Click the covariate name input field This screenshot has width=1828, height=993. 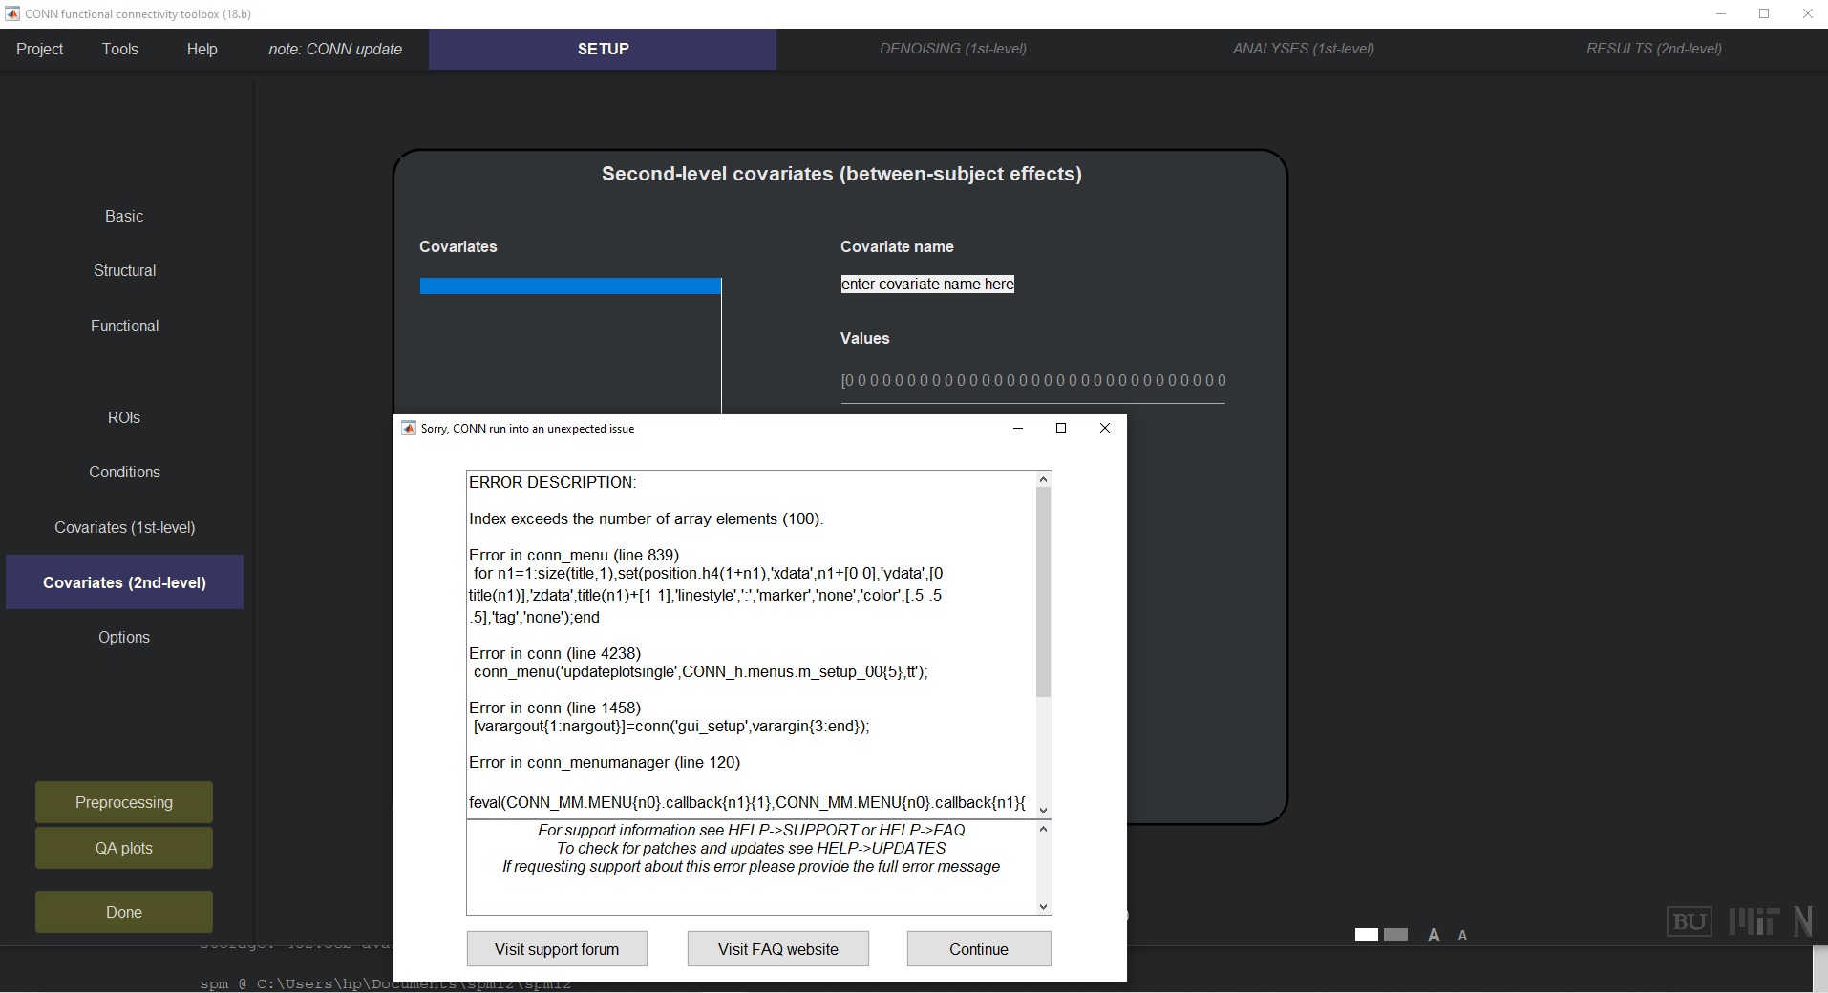(927, 285)
